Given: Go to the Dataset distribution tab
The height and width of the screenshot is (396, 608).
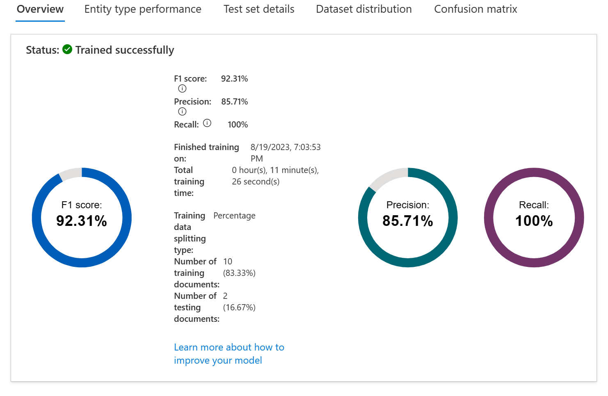Looking at the screenshot, I should point(363,9).
